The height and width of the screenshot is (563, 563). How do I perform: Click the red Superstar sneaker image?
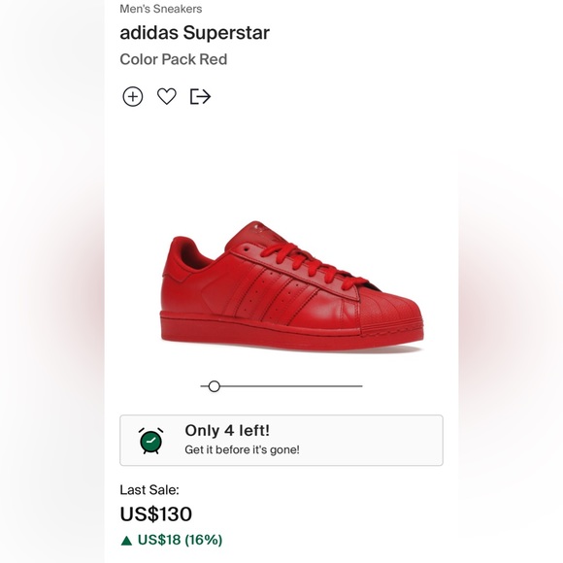[x=291, y=286]
